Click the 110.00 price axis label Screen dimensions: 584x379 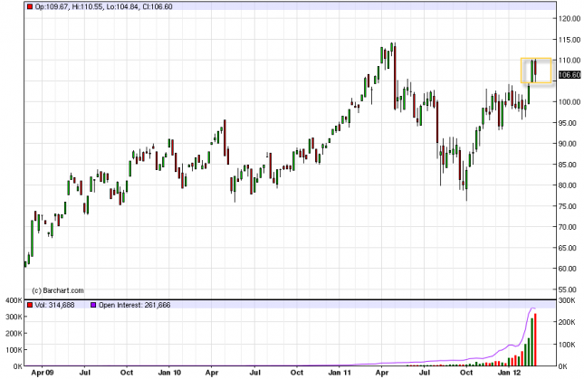[x=570, y=61]
